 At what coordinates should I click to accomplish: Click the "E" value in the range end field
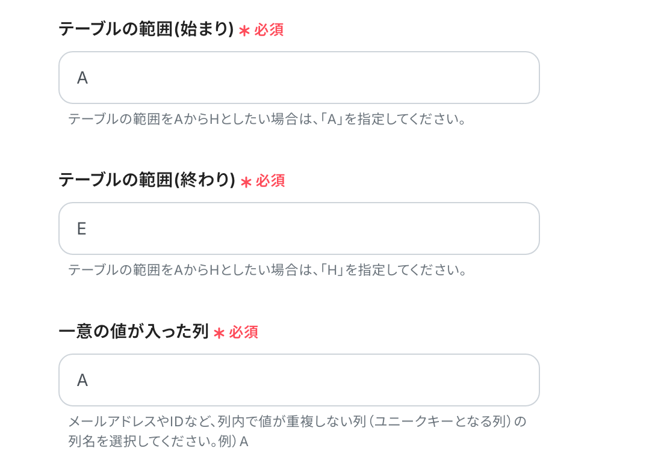coord(82,229)
